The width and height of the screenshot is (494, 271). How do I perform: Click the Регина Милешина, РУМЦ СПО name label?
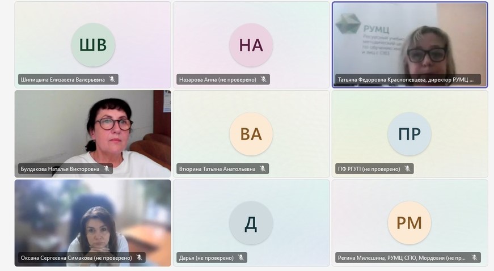pos(402,258)
